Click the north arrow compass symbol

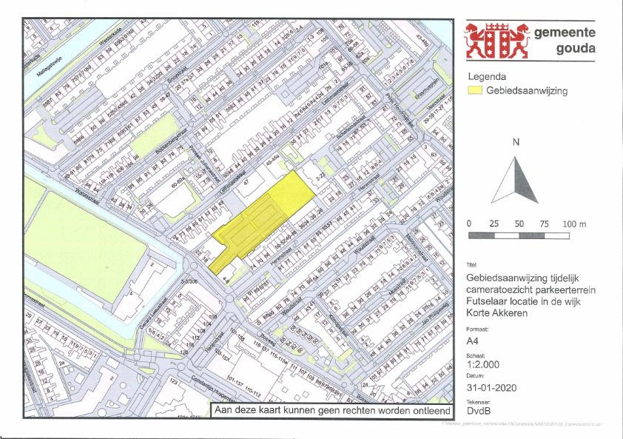515,180
